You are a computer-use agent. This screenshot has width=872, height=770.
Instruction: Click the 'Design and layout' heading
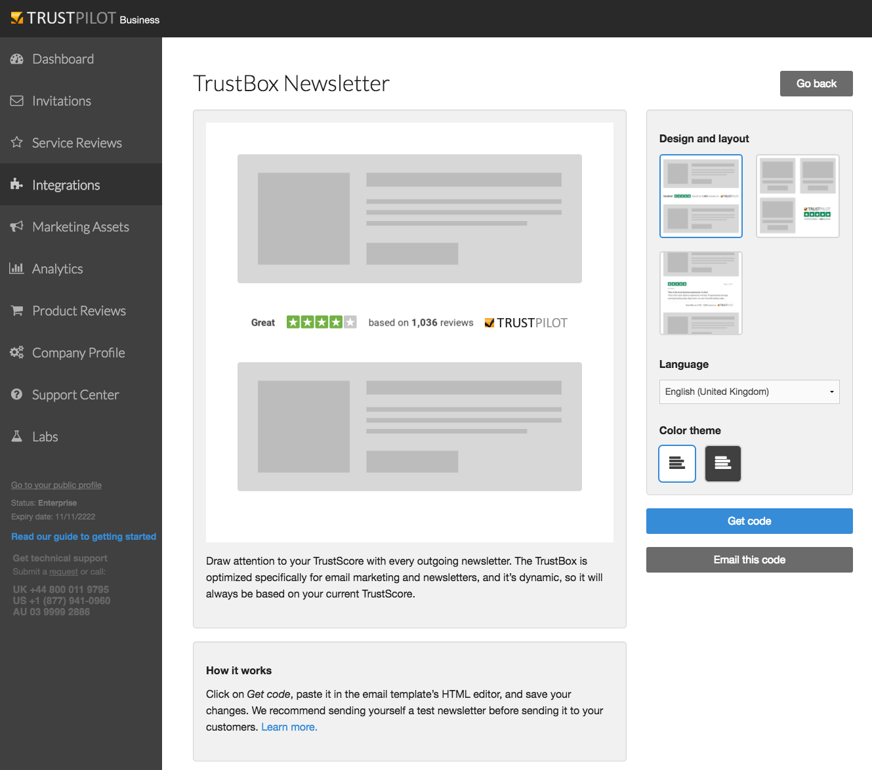pyautogui.click(x=704, y=138)
